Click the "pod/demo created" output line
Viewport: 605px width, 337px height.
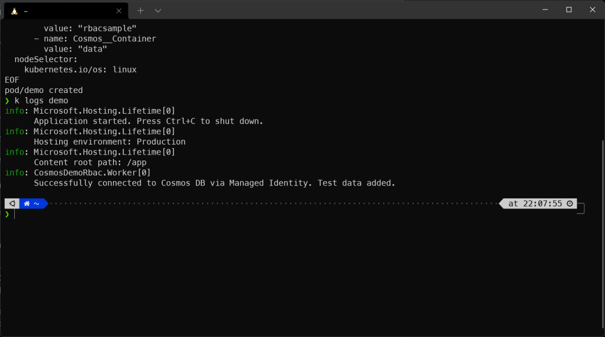(x=44, y=91)
